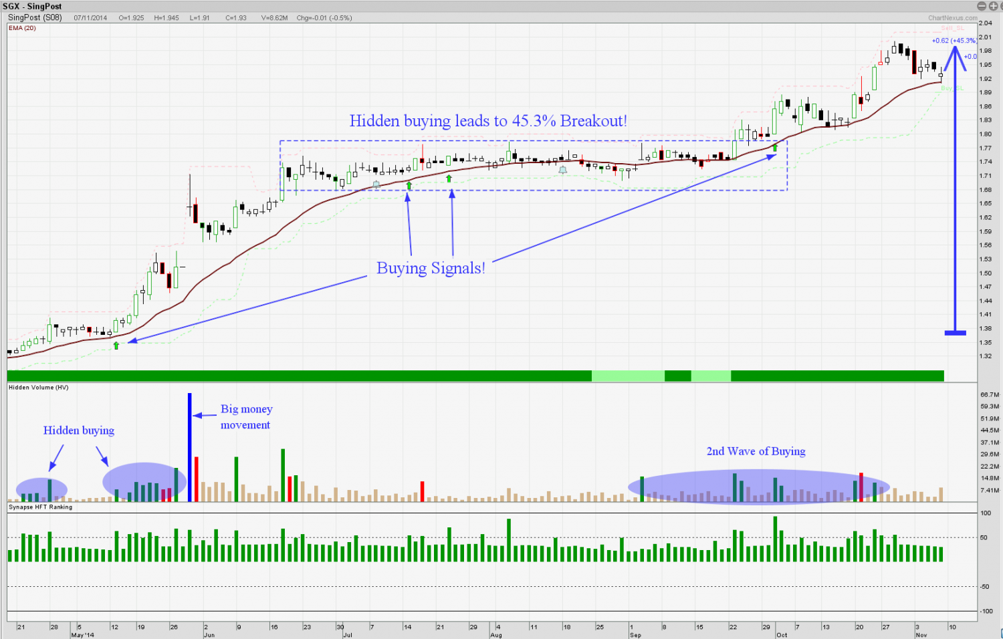
Task: Select the '2nd Wave of Buying' annotation text
Action: [756, 451]
